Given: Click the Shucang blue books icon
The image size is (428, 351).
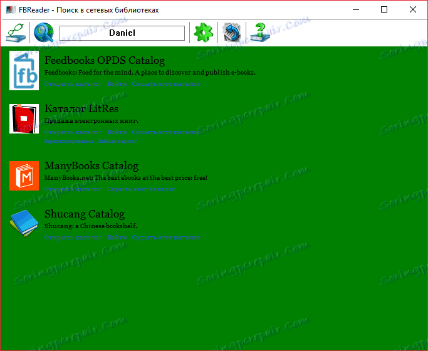Looking at the screenshot, I should click(24, 224).
